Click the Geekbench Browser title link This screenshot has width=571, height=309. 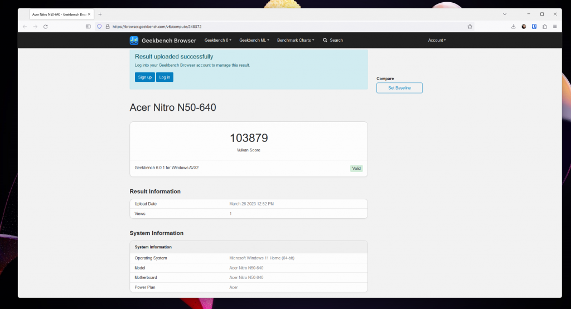point(168,41)
